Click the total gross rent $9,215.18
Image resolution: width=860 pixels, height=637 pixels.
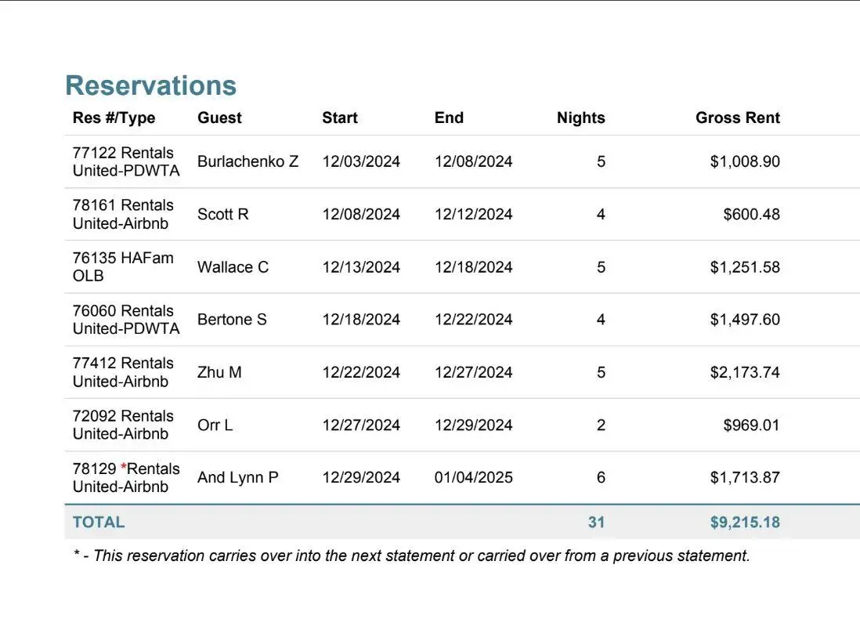pyautogui.click(x=745, y=523)
